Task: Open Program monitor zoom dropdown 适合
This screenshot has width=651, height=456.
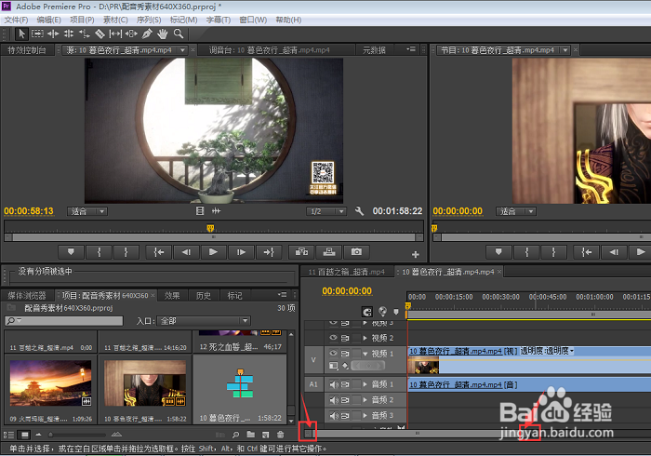Action: pyautogui.click(x=516, y=211)
